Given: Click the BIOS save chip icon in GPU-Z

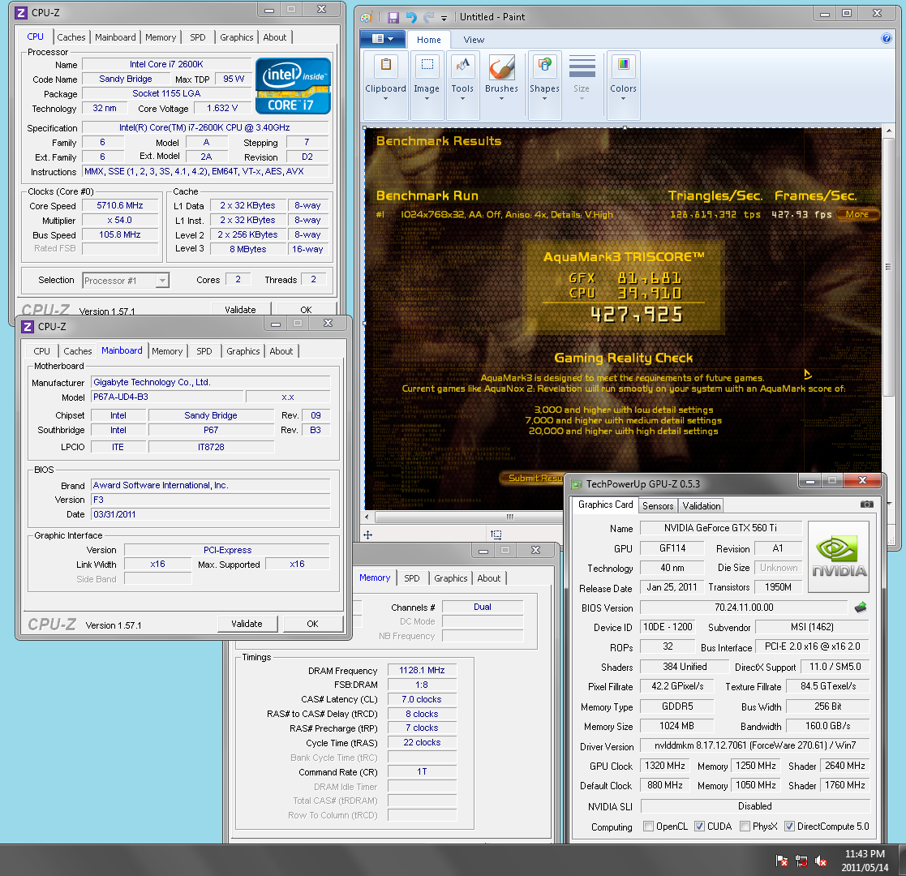Looking at the screenshot, I should coord(861,607).
